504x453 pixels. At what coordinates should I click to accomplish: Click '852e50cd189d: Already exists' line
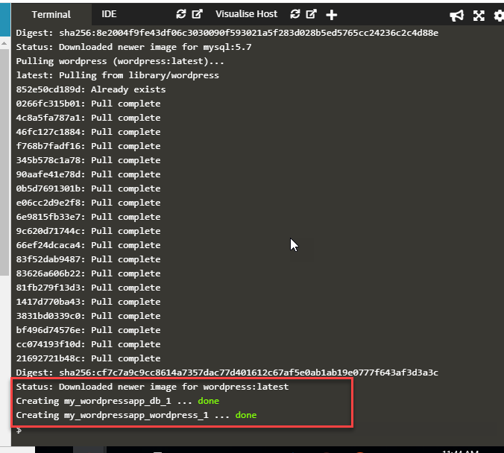point(91,89)
